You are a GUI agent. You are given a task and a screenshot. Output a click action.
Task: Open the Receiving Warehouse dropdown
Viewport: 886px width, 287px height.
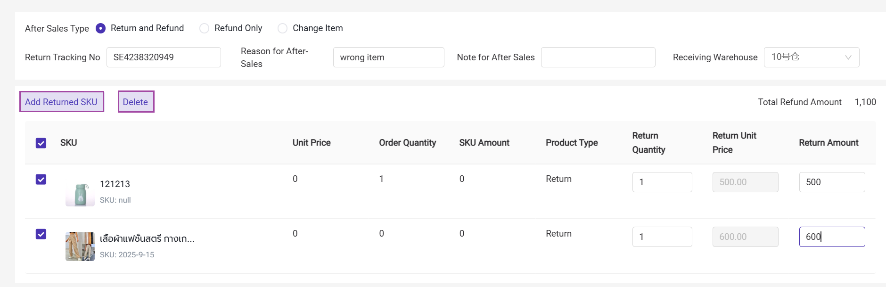(x=805, y=57)
